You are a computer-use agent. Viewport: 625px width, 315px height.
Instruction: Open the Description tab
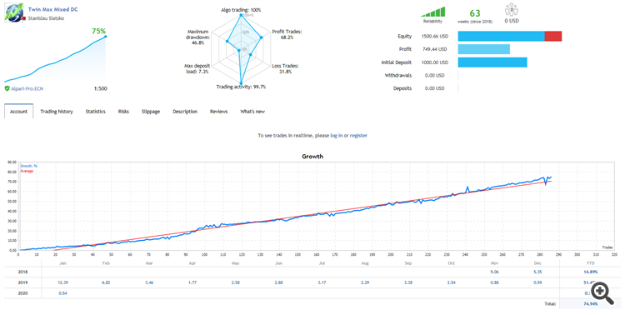click(x=185, y=111)
